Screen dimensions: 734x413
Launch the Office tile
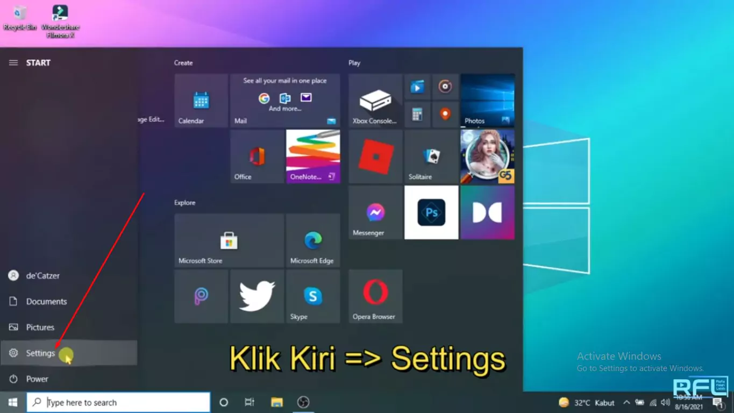[x=257, y=156]
